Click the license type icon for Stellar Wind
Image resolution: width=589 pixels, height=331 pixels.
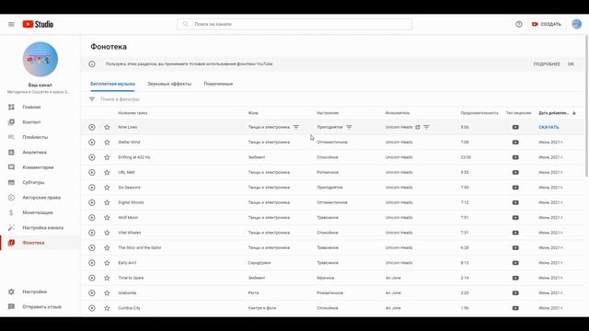(x=515, y=143)
